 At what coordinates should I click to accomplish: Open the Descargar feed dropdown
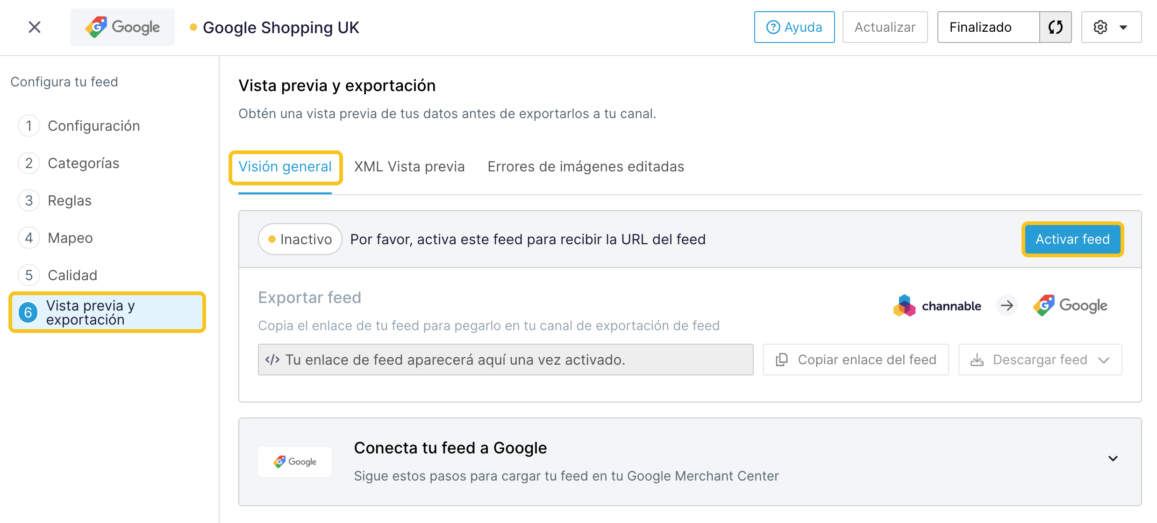click(x=1040, y=360)
